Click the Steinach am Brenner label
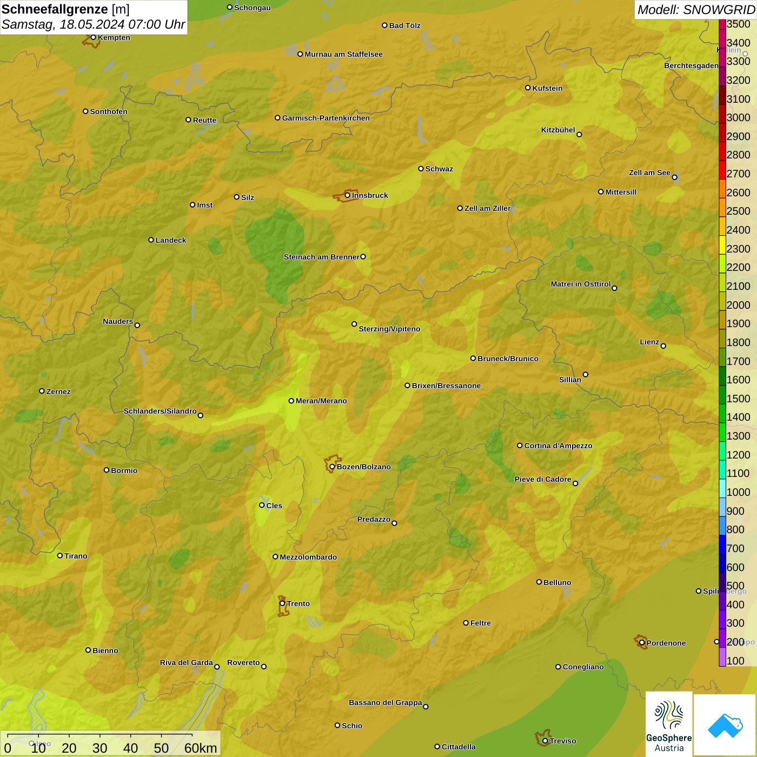This screenshot has height=757, width=757. (321, 257)
